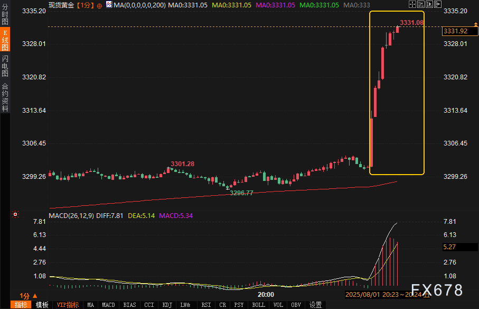The image size is (479, 309).
Task: Toggle the BOLL indicator in bottom bar
Action: (x=258, y=305)
